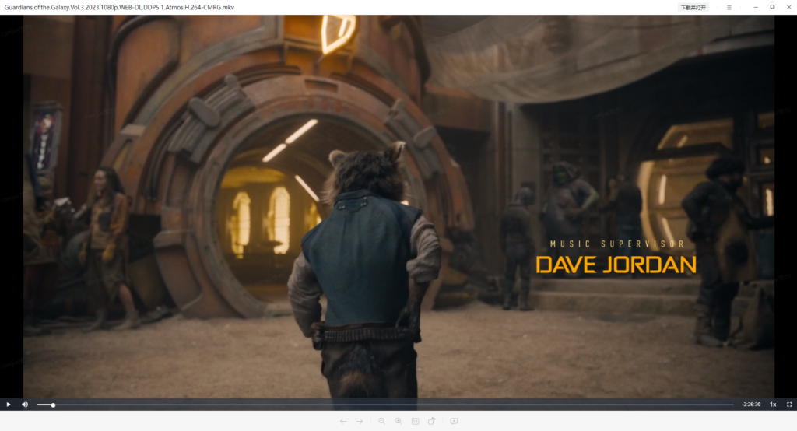Image resolution: width=797 pixels, height=431 pixels.
Task: Minimize the player window
Action: (756, 7)
